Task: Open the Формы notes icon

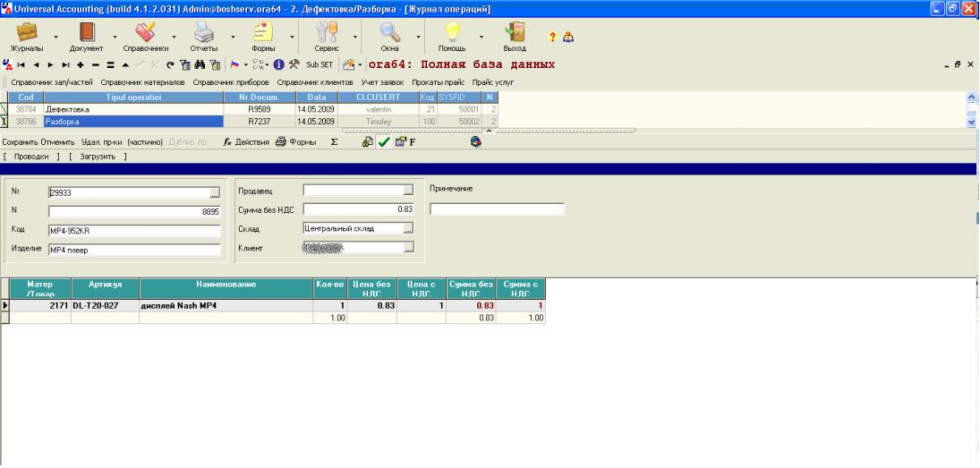Action: tap(263, 32)
